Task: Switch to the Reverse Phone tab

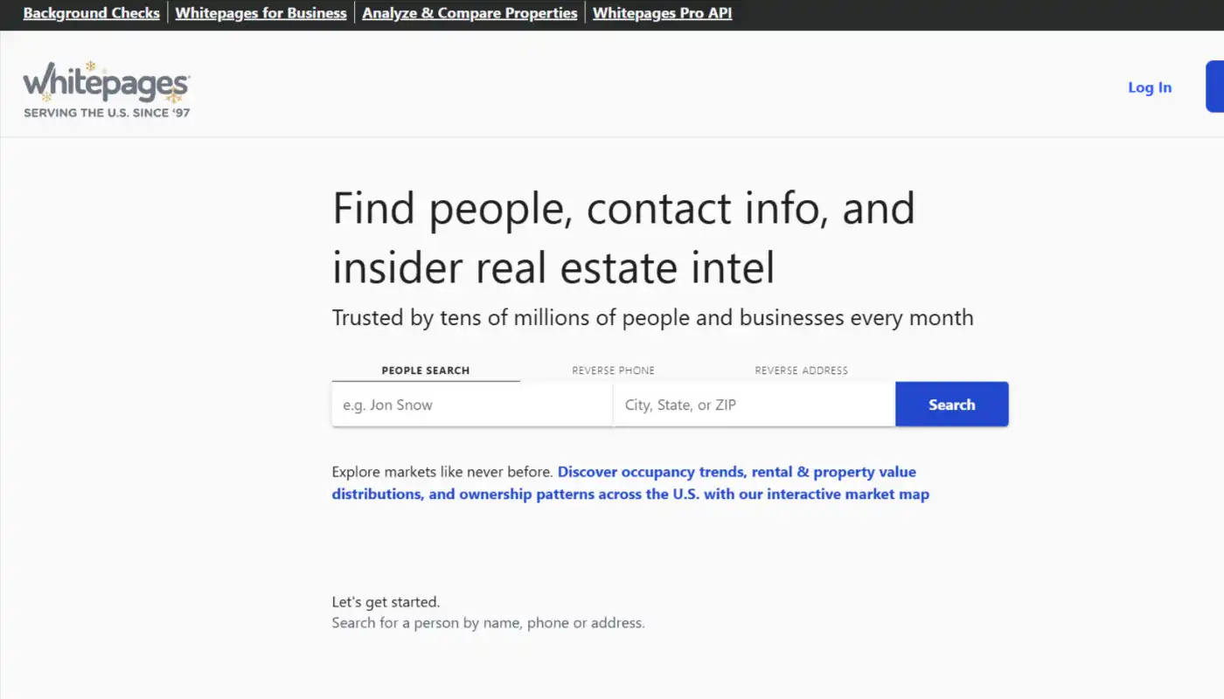Action: point(613,370)
